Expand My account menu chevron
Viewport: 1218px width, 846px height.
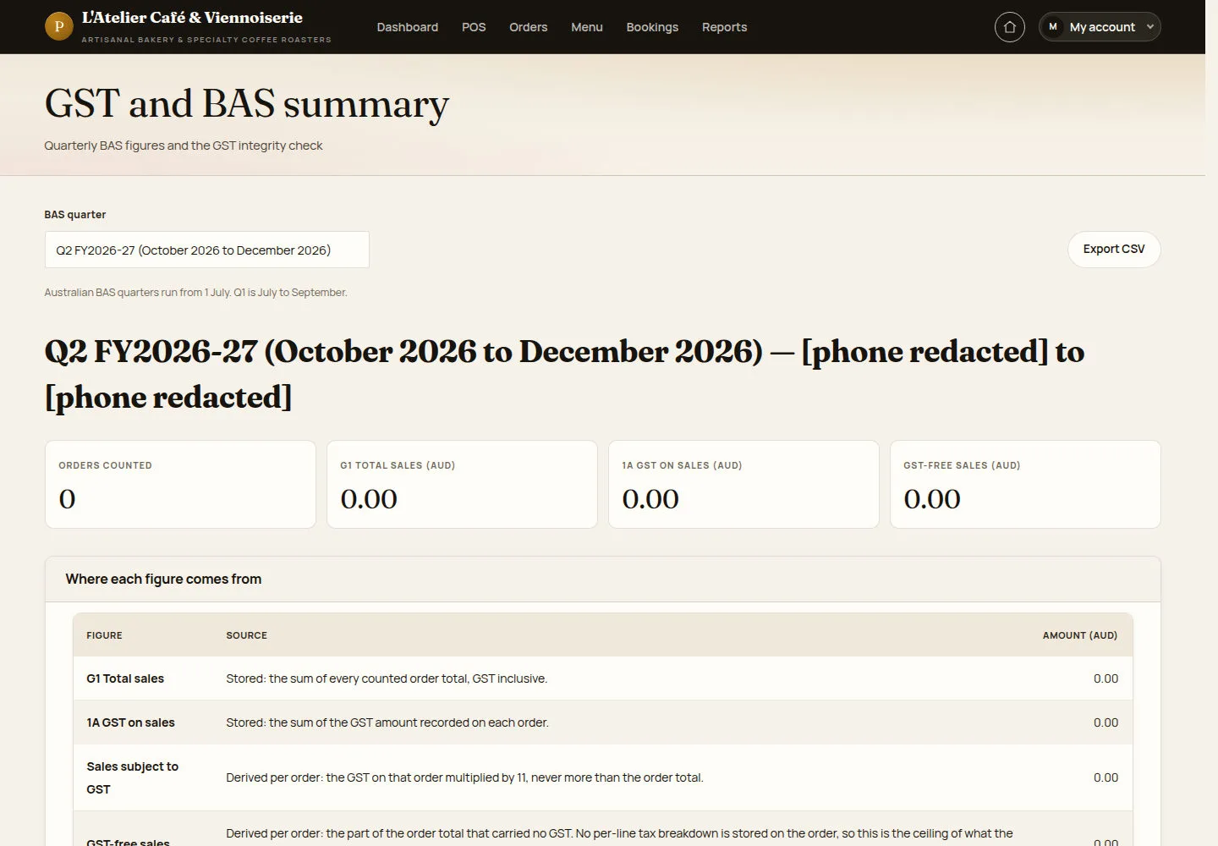pyautogui.click(x=1149, y=27)
